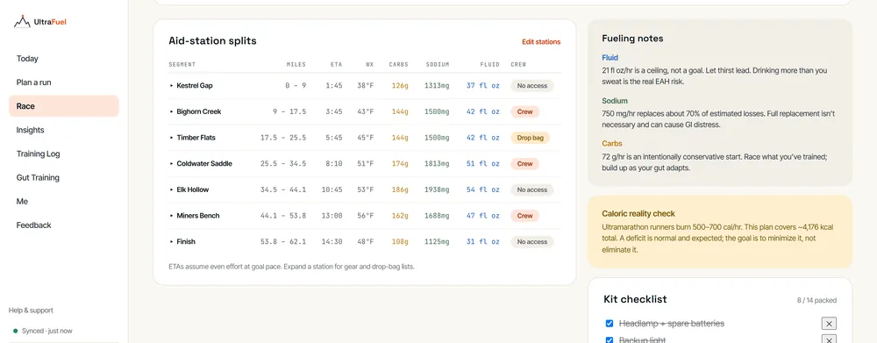Click Kestrel Gap carbs value 126g

[400, 86]
